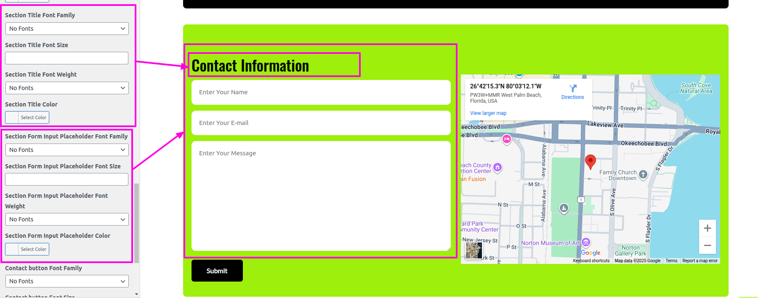Zoom in on the map with plus button

(707, 228)
